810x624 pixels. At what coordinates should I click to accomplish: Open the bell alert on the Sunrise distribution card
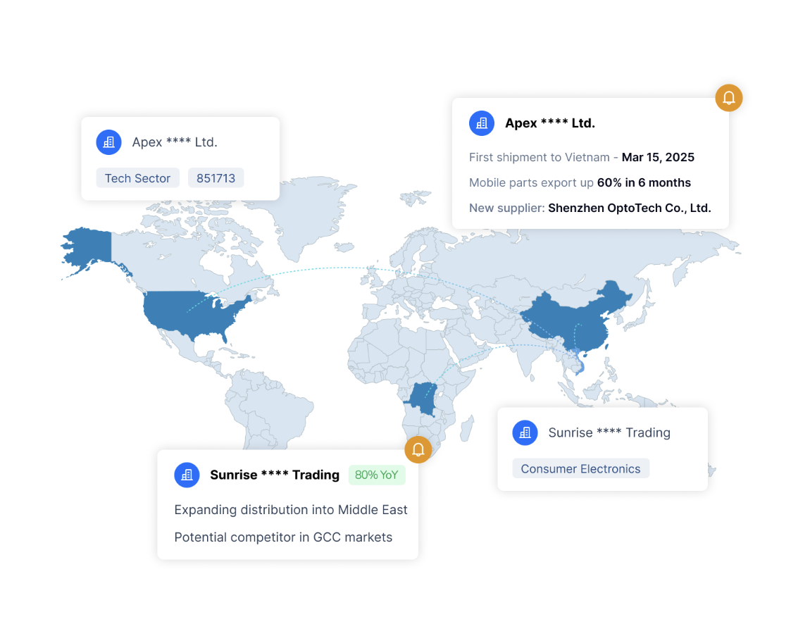[x=418, y=449]
